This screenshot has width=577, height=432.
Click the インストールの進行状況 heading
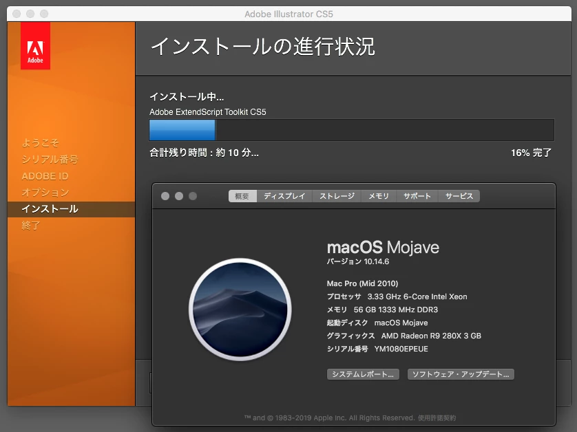point(263,47)
